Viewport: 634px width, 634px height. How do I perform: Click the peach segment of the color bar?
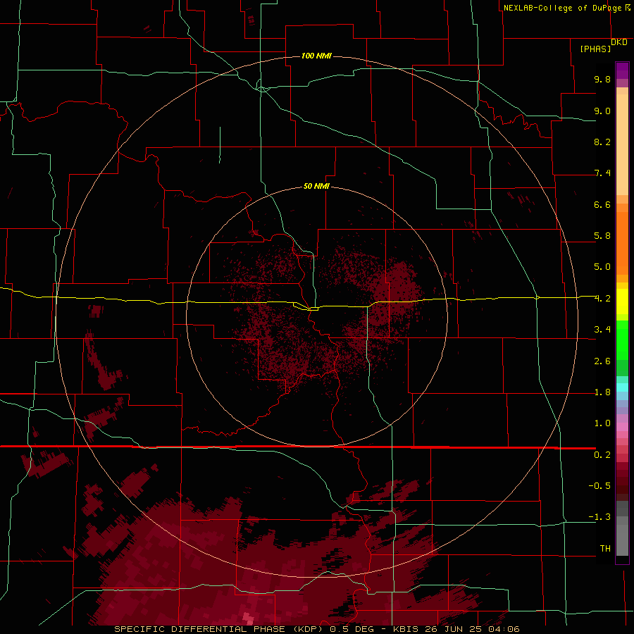622,142
